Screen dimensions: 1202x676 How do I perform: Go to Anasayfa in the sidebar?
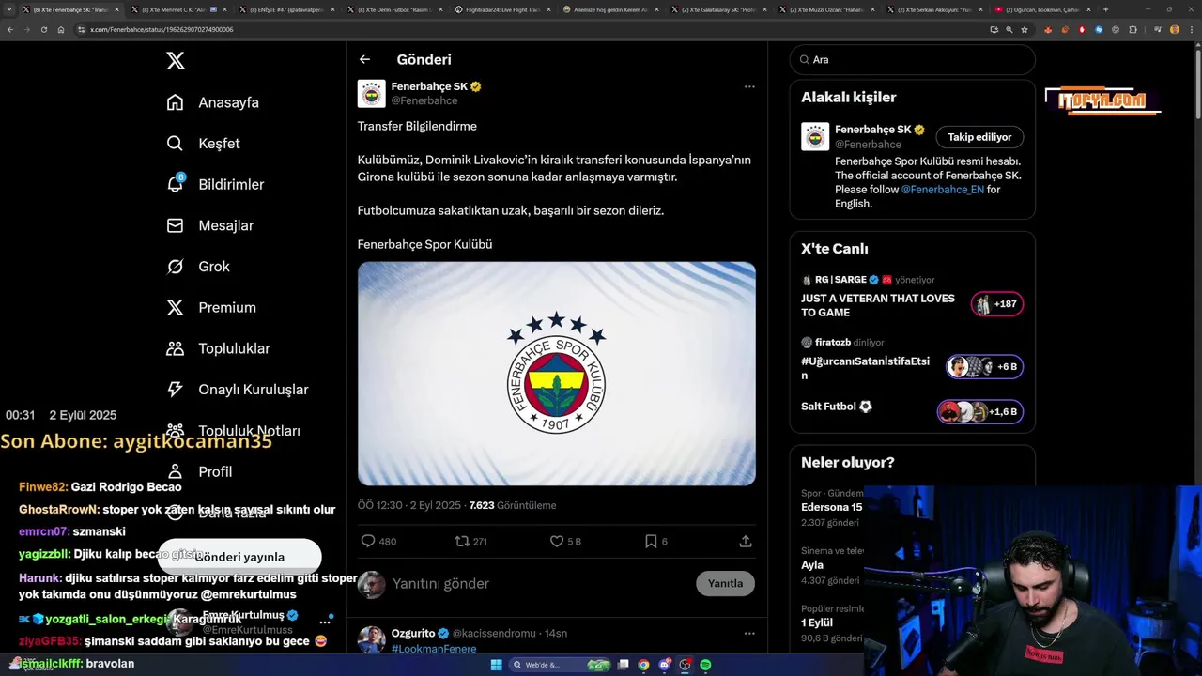(212, 102)
